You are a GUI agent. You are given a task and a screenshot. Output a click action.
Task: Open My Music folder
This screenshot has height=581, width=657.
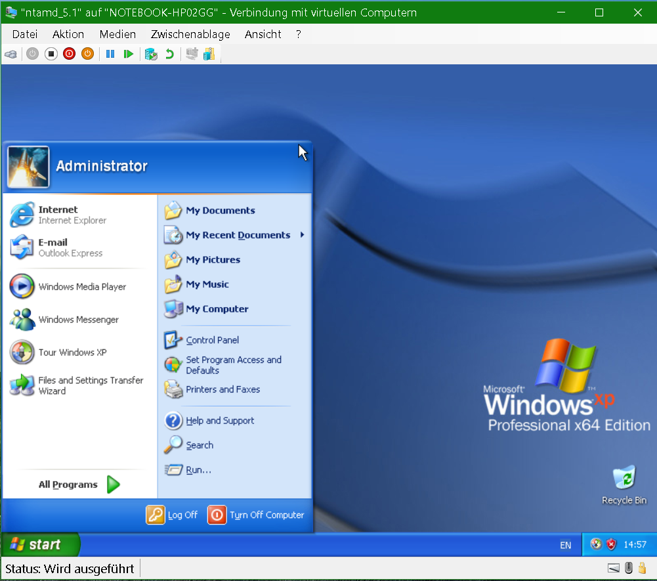click(x=235, y=284)
